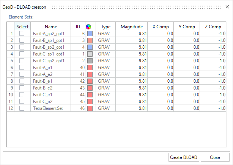Click the name cell Fault-A_sp2_opt1

[51, 34]
